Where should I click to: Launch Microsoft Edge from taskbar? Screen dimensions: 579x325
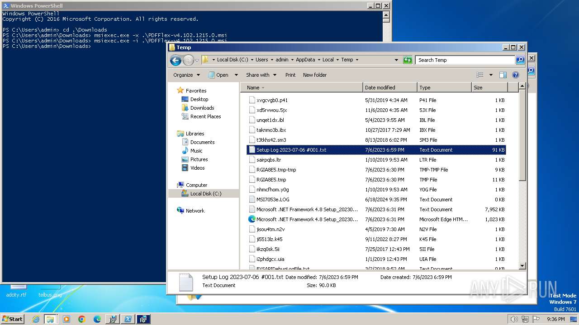coord(97,319)
